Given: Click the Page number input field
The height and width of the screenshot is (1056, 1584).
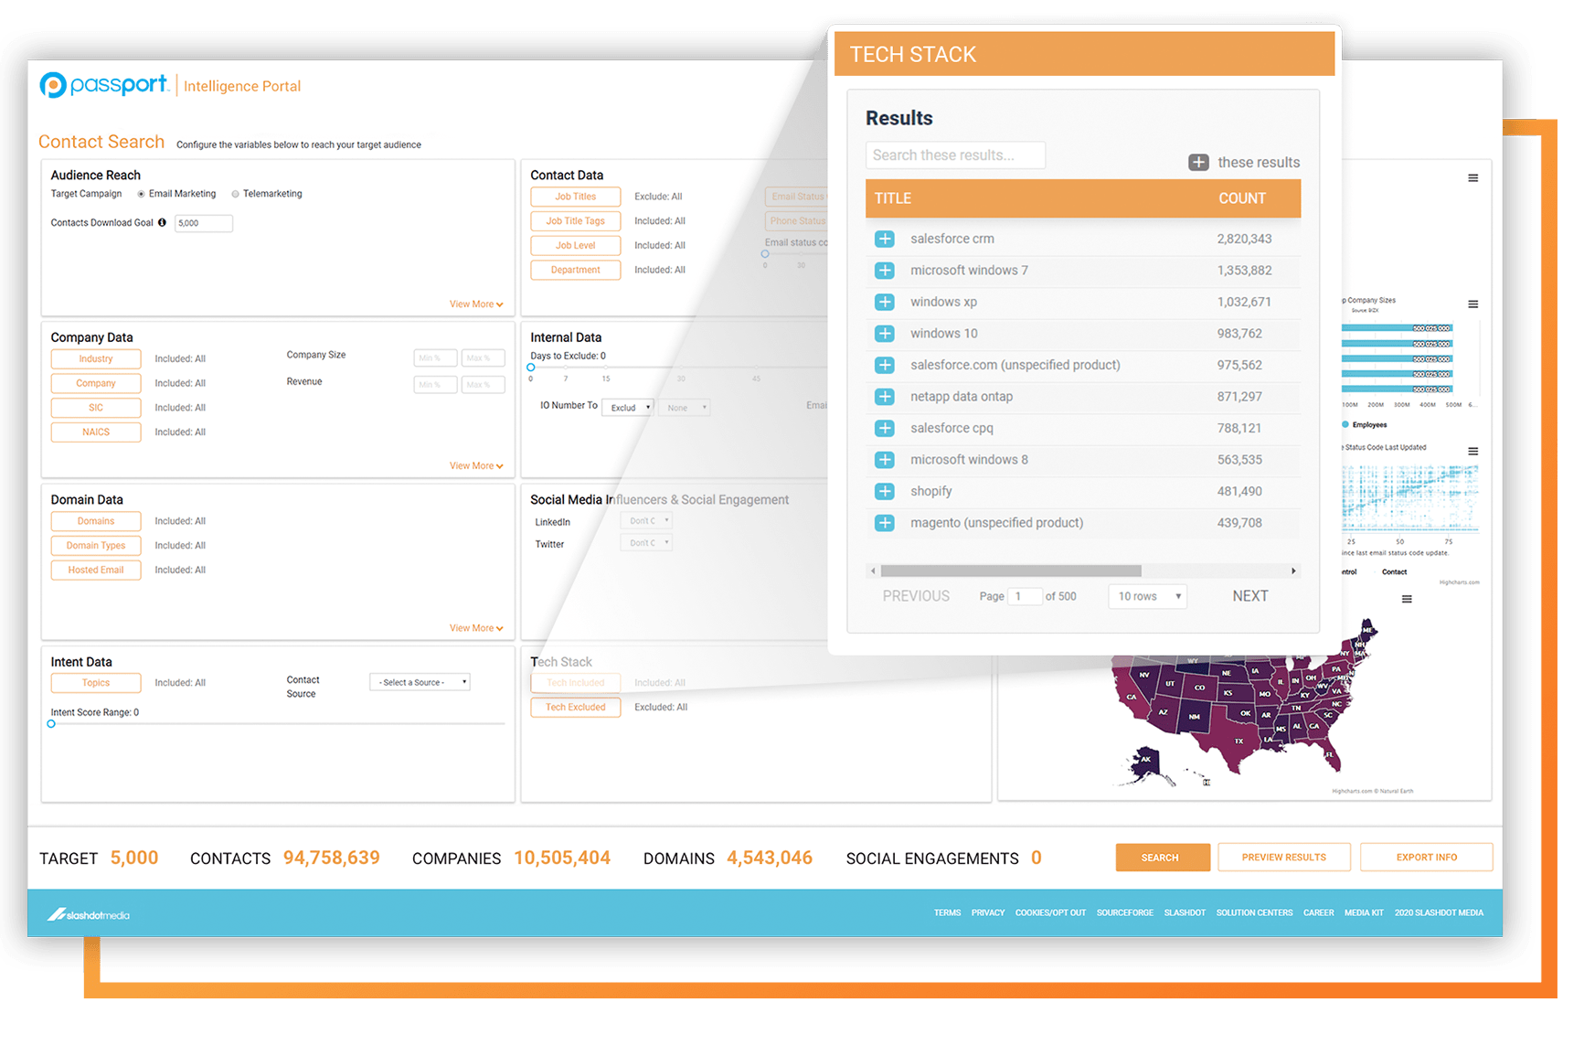Looking at the screenshot, I should pos(1026,596).
